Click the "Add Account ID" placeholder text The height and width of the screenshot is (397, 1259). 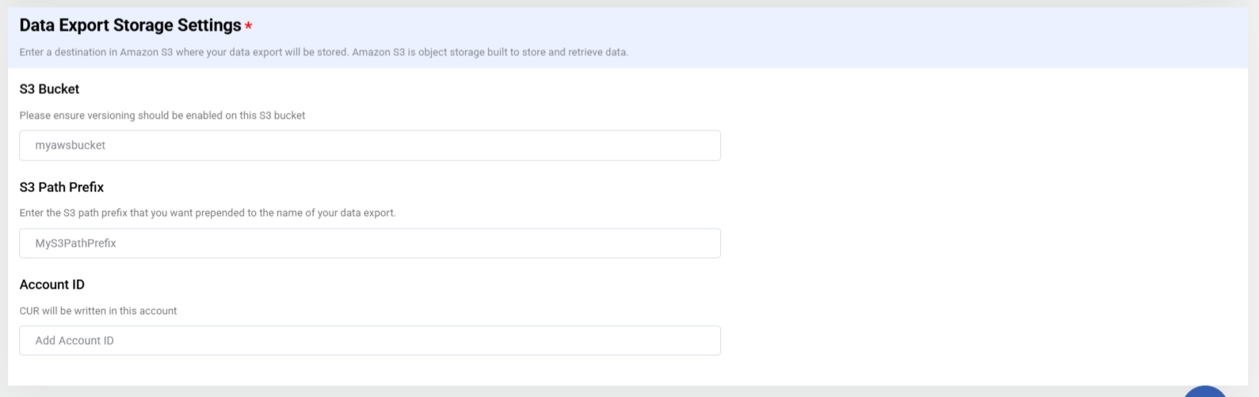[x=74, y=341]
